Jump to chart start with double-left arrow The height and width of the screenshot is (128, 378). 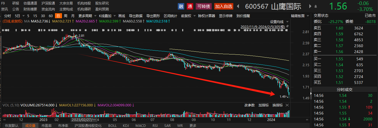[x=4, y=120]
